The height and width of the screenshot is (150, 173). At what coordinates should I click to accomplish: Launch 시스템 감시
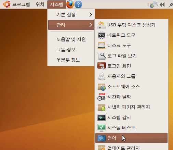[x=131, y=117]
